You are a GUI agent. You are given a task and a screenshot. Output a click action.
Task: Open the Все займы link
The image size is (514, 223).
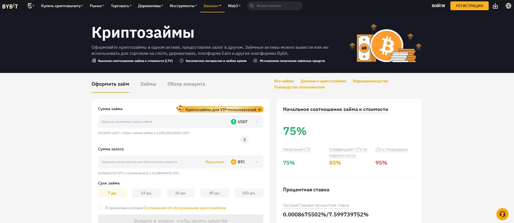click(284, 81)
